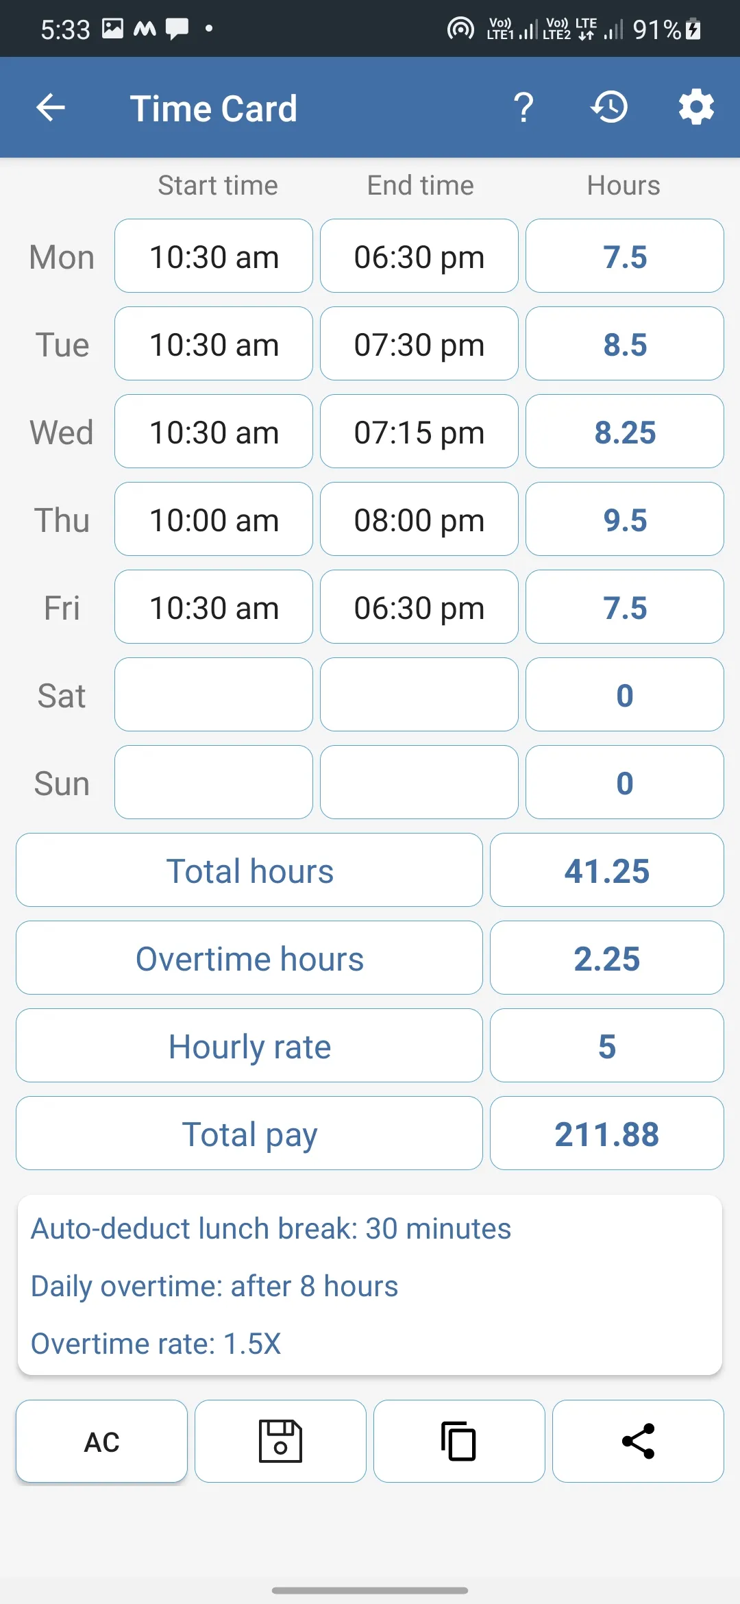
Task: Select Friday end time 06:30 pm
Action: [419, 607]
